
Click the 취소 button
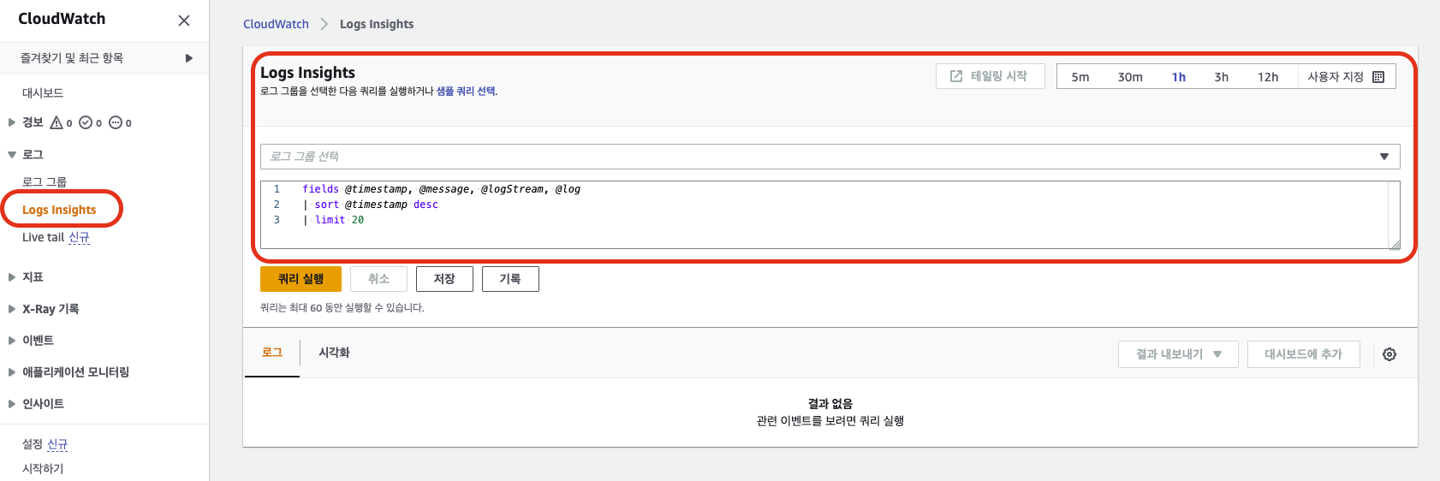(378, 279)
